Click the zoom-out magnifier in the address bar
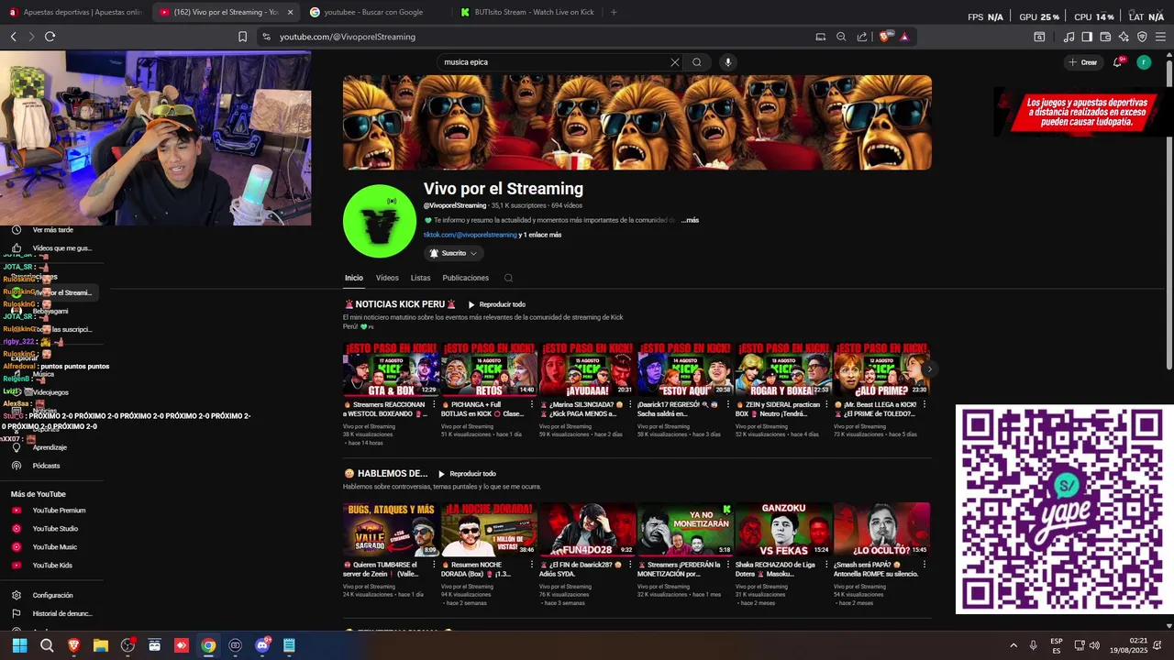Viewport: 1174px width, 660px height. click(841, 37)
